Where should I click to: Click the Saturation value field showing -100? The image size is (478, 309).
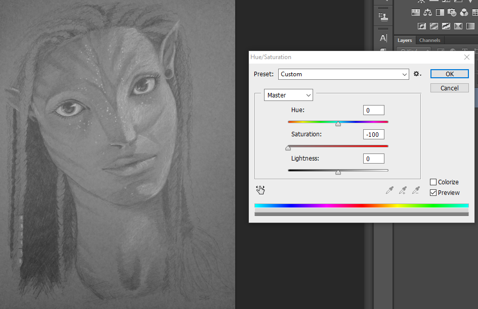pos(374,135)
